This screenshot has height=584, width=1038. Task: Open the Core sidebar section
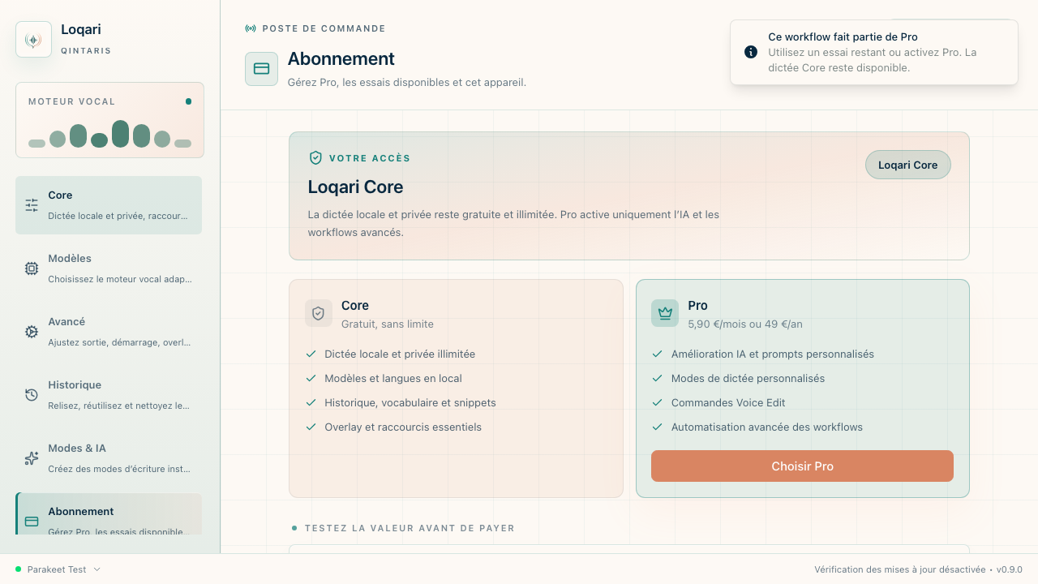pos(109,205)
